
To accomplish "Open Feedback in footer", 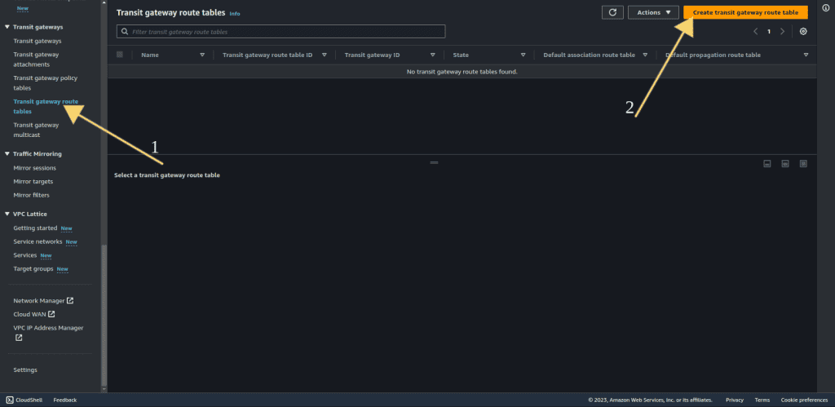I will [x=65, y=400].
